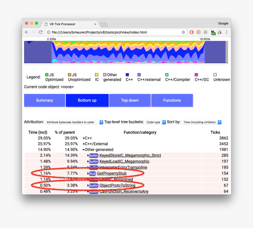
Task: Open the green 9h extension icon
Action: click(213, 32)
